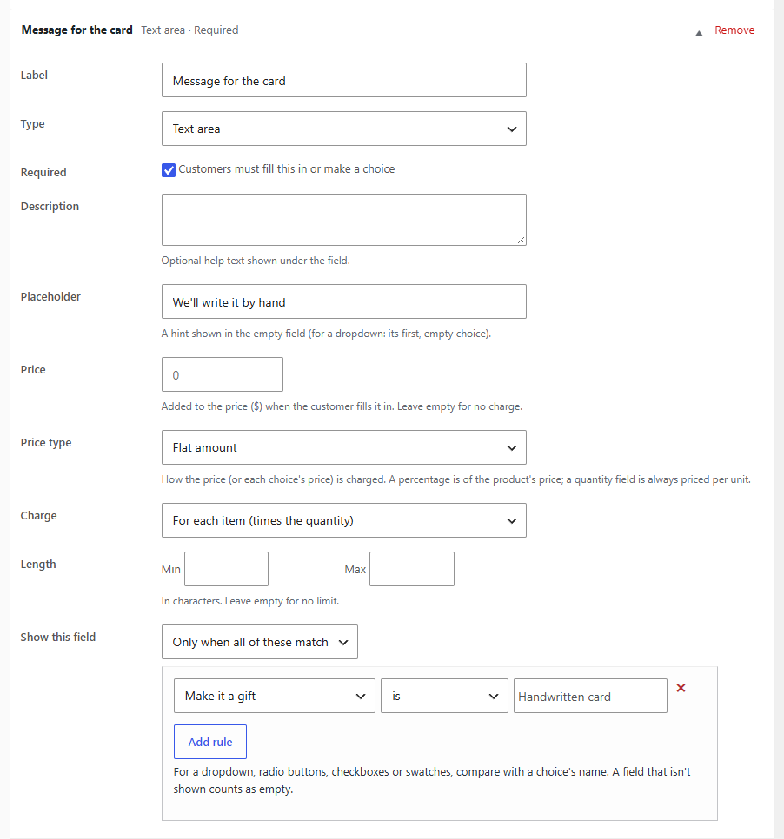Focus the Label input field

[x=344, y=80]
